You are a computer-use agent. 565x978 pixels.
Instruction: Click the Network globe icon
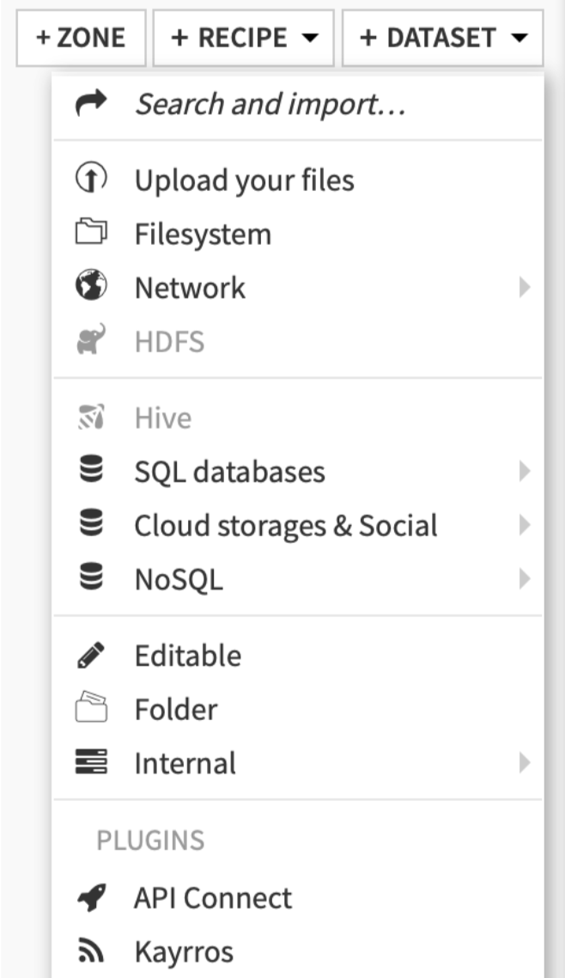click(x=90, y=287)
